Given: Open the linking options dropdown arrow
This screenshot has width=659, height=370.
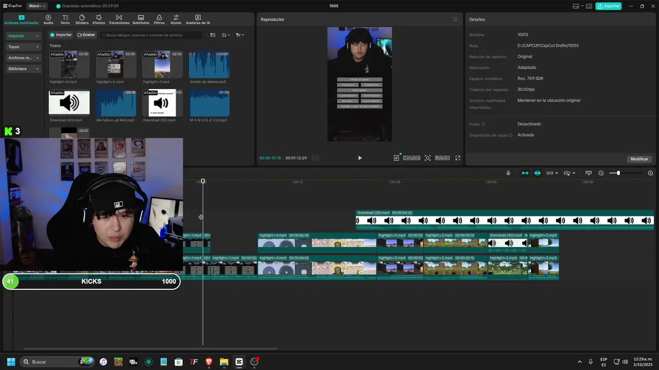Looking at the screenshot, I should 557,173.
